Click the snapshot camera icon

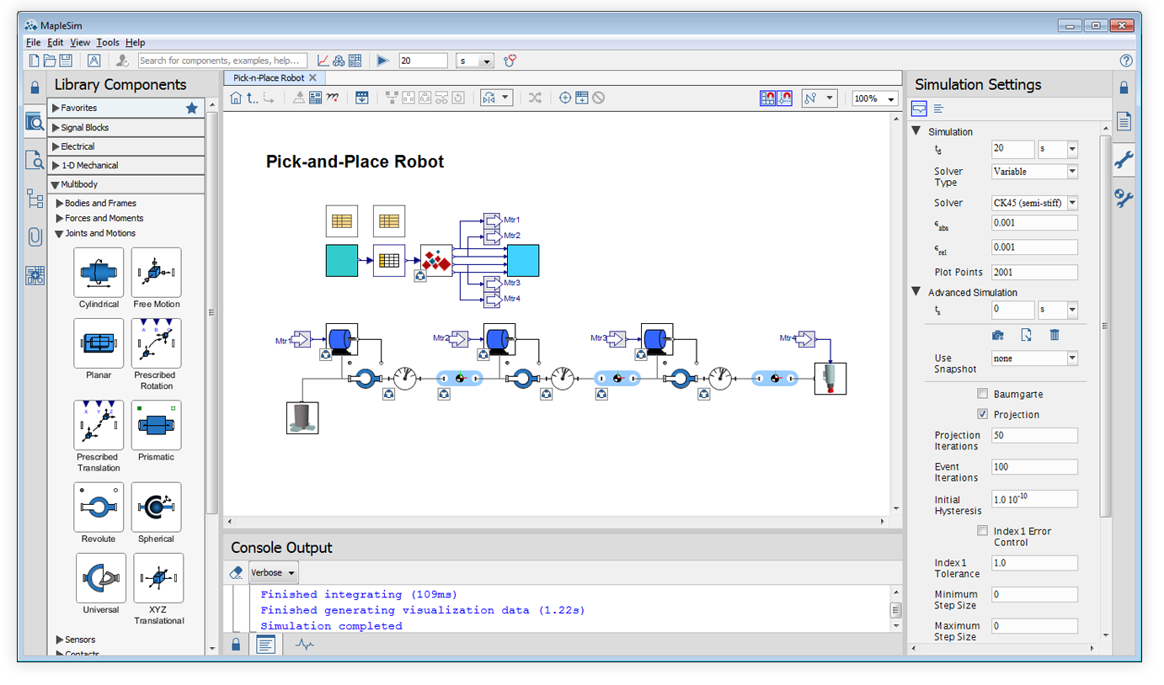(998, 335)
